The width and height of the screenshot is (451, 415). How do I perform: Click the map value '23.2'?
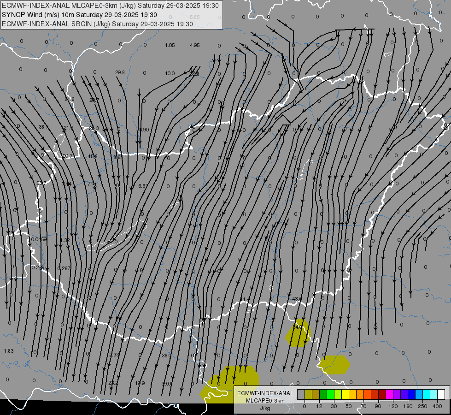113,383
